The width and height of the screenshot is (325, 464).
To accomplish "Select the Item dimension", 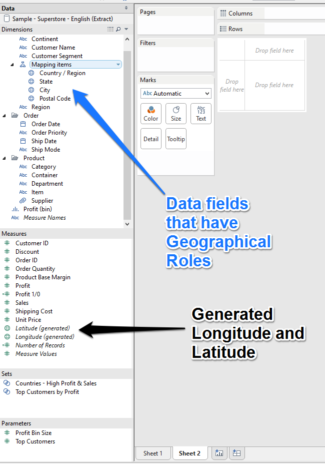I will (37, 192).
